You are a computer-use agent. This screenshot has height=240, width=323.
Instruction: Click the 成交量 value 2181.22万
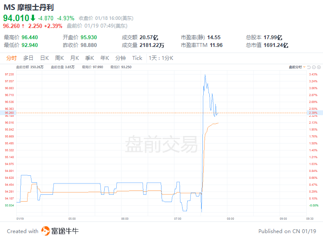pyautogui.click(x=152, y=45)
